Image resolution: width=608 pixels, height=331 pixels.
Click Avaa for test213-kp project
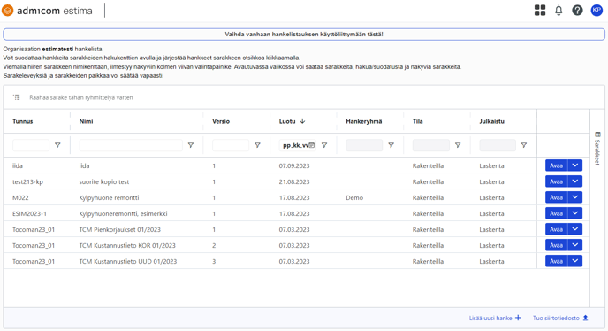557,181
